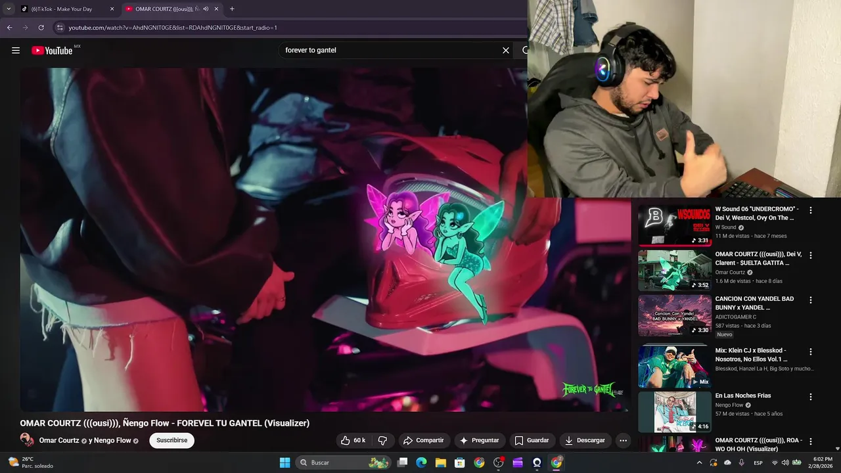841x473 pixels.
Task: Open WO OH OH Visualizer video title
Action: click(758, 444)
